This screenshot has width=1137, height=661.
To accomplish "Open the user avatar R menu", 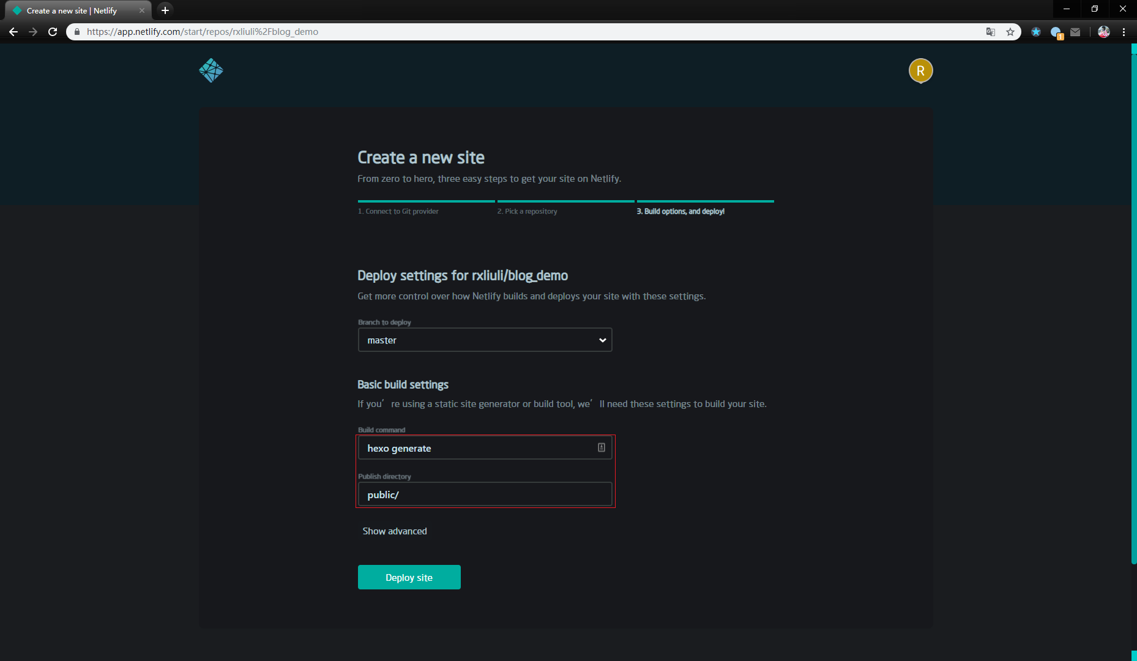I will tap(920, 71).
